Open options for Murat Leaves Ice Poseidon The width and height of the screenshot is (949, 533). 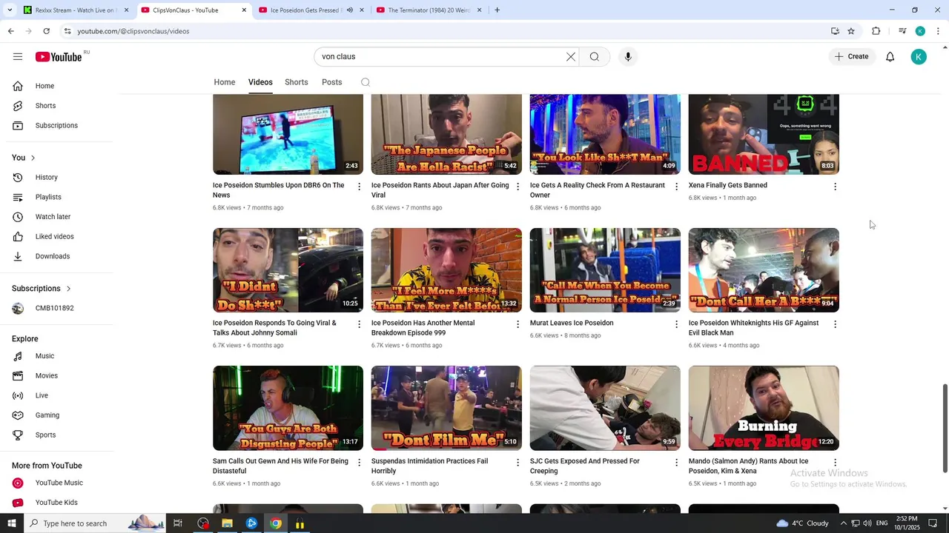click(x=676, y=324)
